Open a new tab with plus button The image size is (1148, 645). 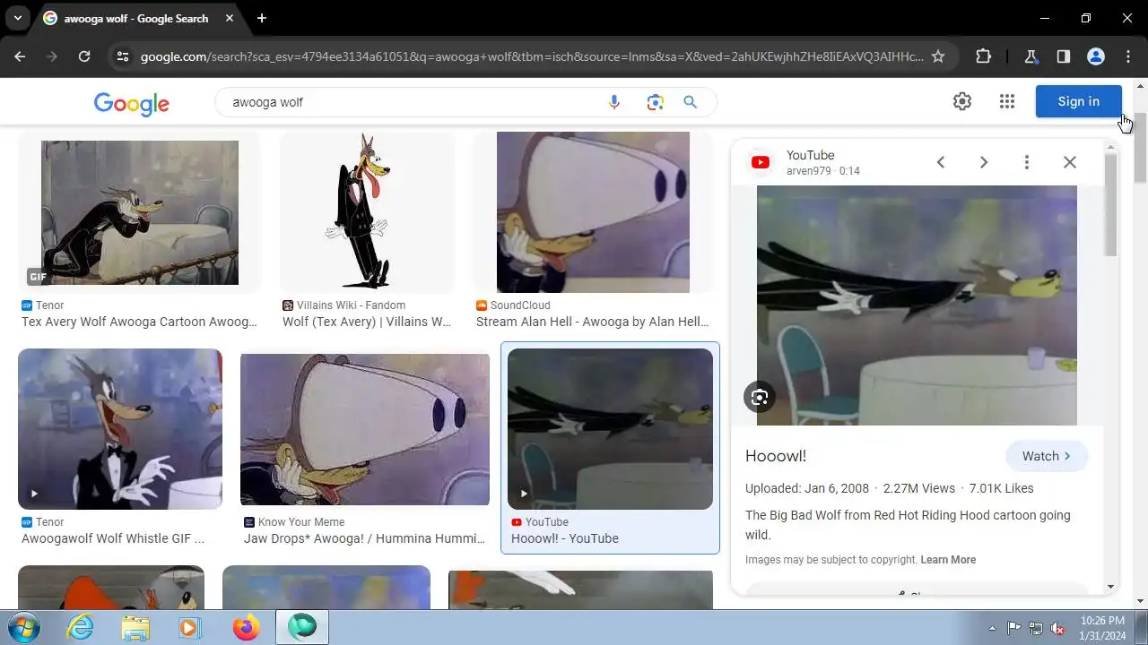coord(262,18)
